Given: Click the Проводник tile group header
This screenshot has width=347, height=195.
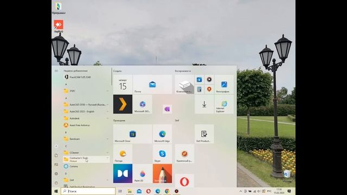Looking at the screenshot, I should (119, 120).
